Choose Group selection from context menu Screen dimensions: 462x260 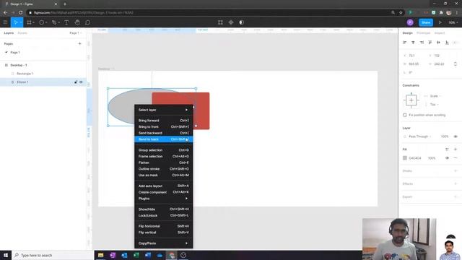coord(164,150)
